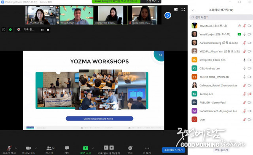
Task: Open the participants list icon
Action: coord(49,148)
